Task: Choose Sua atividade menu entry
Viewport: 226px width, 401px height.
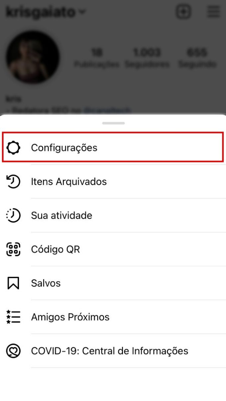Action: click(x=113, y=216)
